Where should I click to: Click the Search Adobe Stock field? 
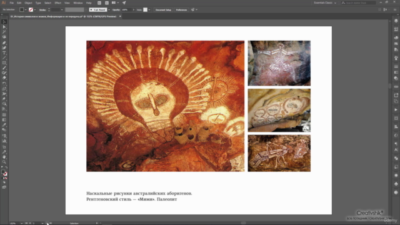(x=358, y=2)
